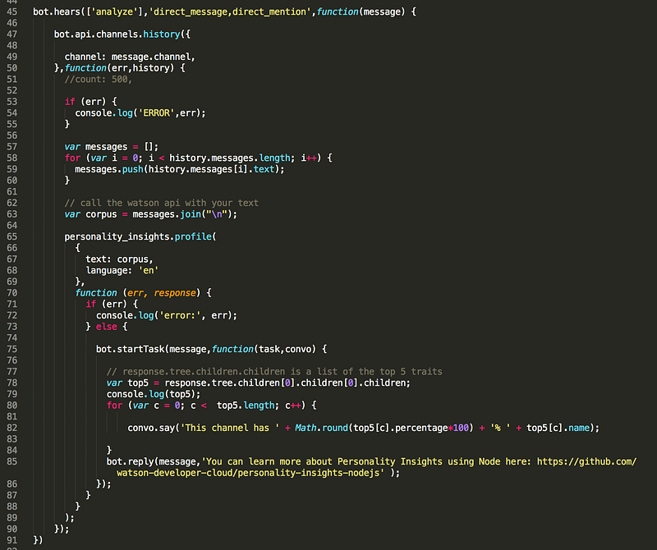Click line number 91 in the gutter
Viewport: 657px width, 550px height.
(11, 540)
